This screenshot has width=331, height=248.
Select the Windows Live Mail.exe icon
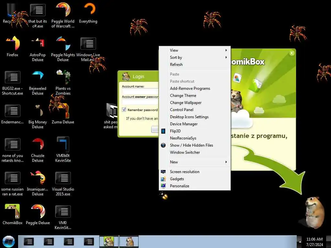tap(88, 49)
